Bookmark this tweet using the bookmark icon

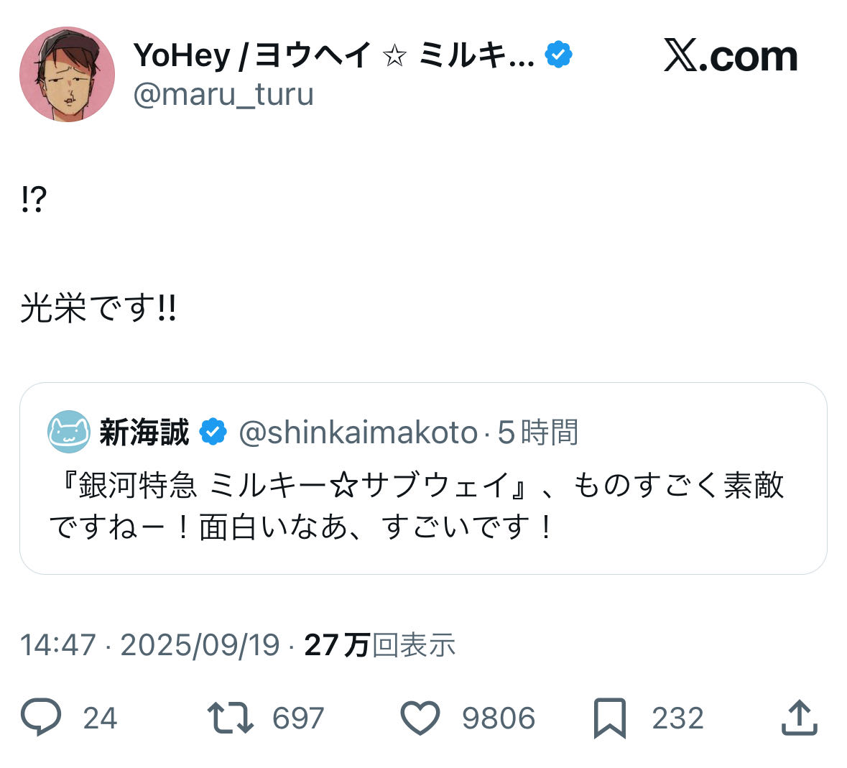click(610, 718)
